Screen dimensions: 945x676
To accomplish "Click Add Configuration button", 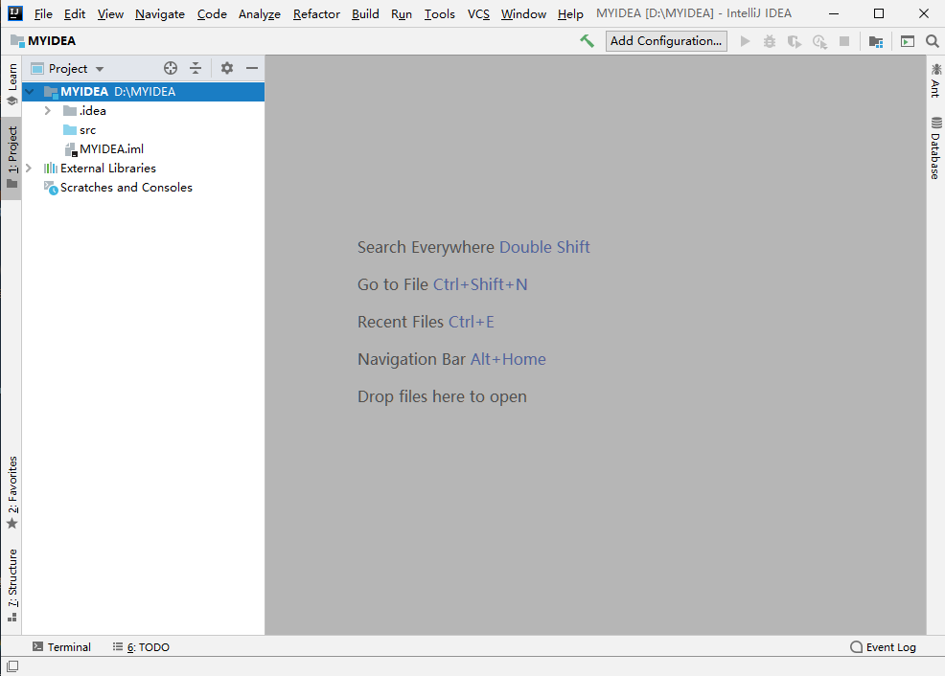I will click(x=666, y=41).
